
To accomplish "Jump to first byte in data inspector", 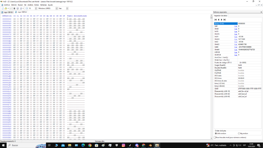I will (216, 20).
